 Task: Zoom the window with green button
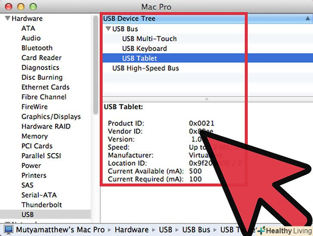(33, 7)
